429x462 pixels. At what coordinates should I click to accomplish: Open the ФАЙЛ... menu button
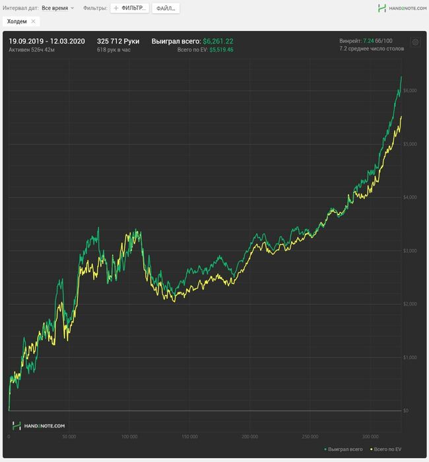pos(166,8)
